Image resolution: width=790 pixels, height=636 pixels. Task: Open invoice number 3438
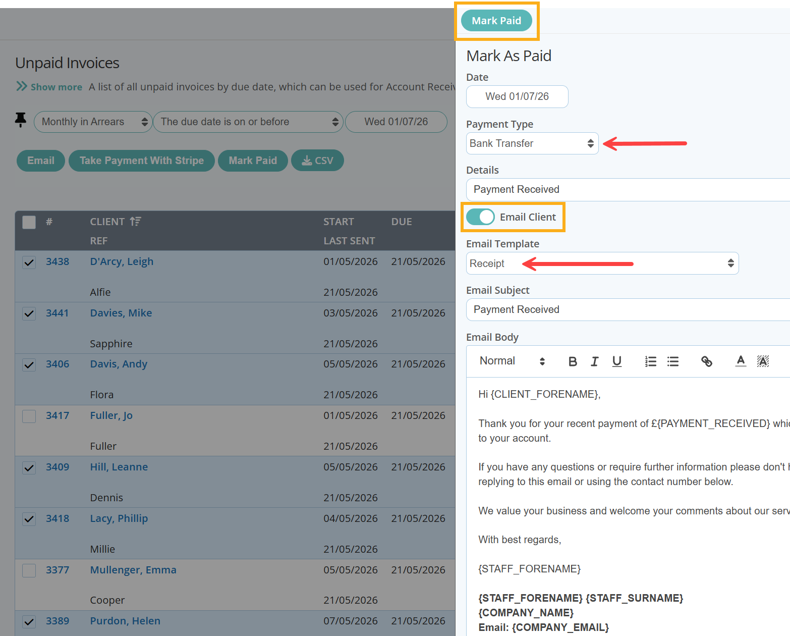[58, 261]
